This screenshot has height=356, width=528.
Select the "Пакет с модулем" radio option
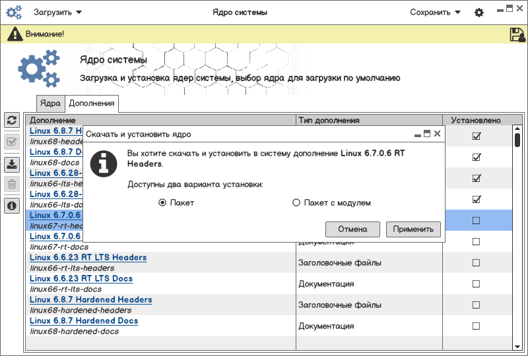[296, 203]
